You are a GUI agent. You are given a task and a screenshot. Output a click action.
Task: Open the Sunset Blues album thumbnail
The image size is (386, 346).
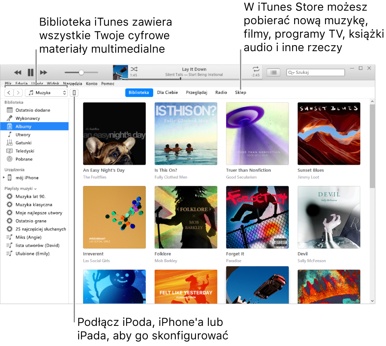[329, 133]
